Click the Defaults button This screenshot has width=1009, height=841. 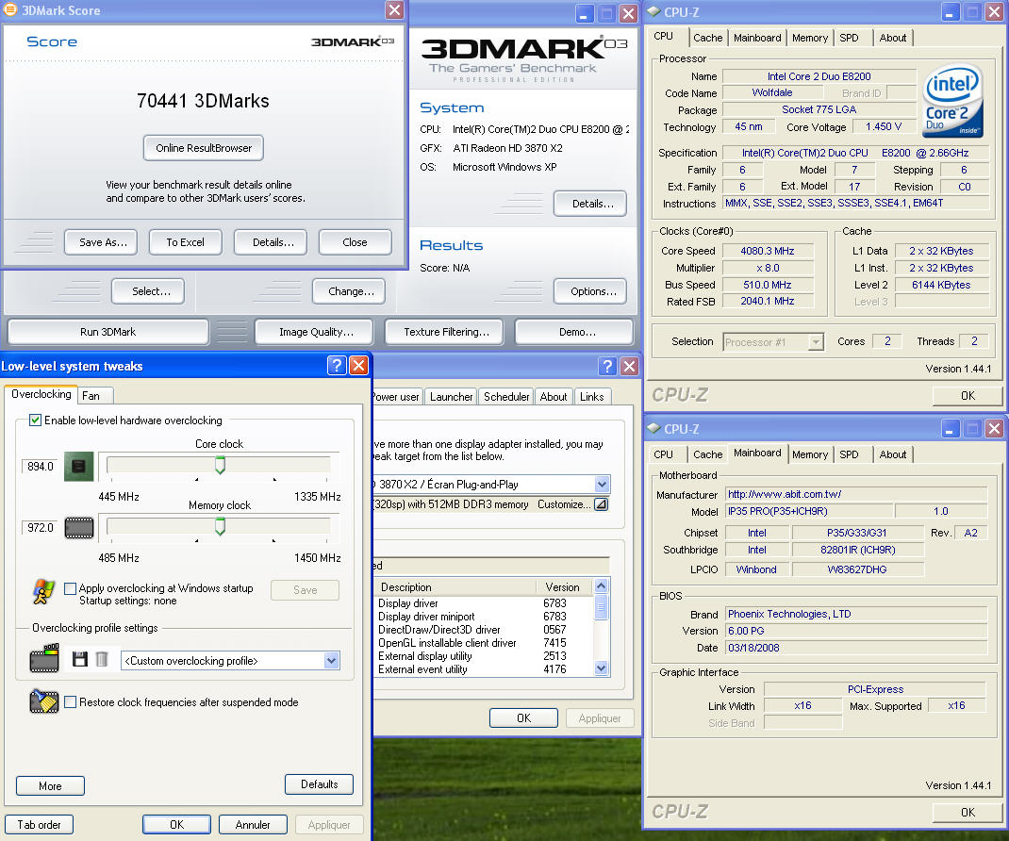click(319, 784)
